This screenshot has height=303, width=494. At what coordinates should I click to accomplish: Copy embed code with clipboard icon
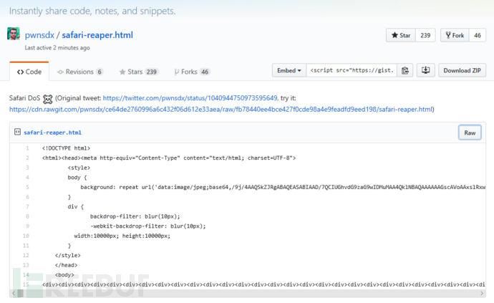pyautogui.click(x=405, y=70)
